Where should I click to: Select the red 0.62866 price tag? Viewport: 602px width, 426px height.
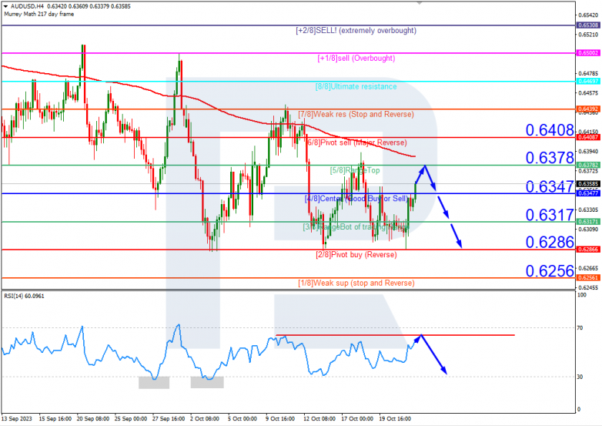tap(588, 250)
